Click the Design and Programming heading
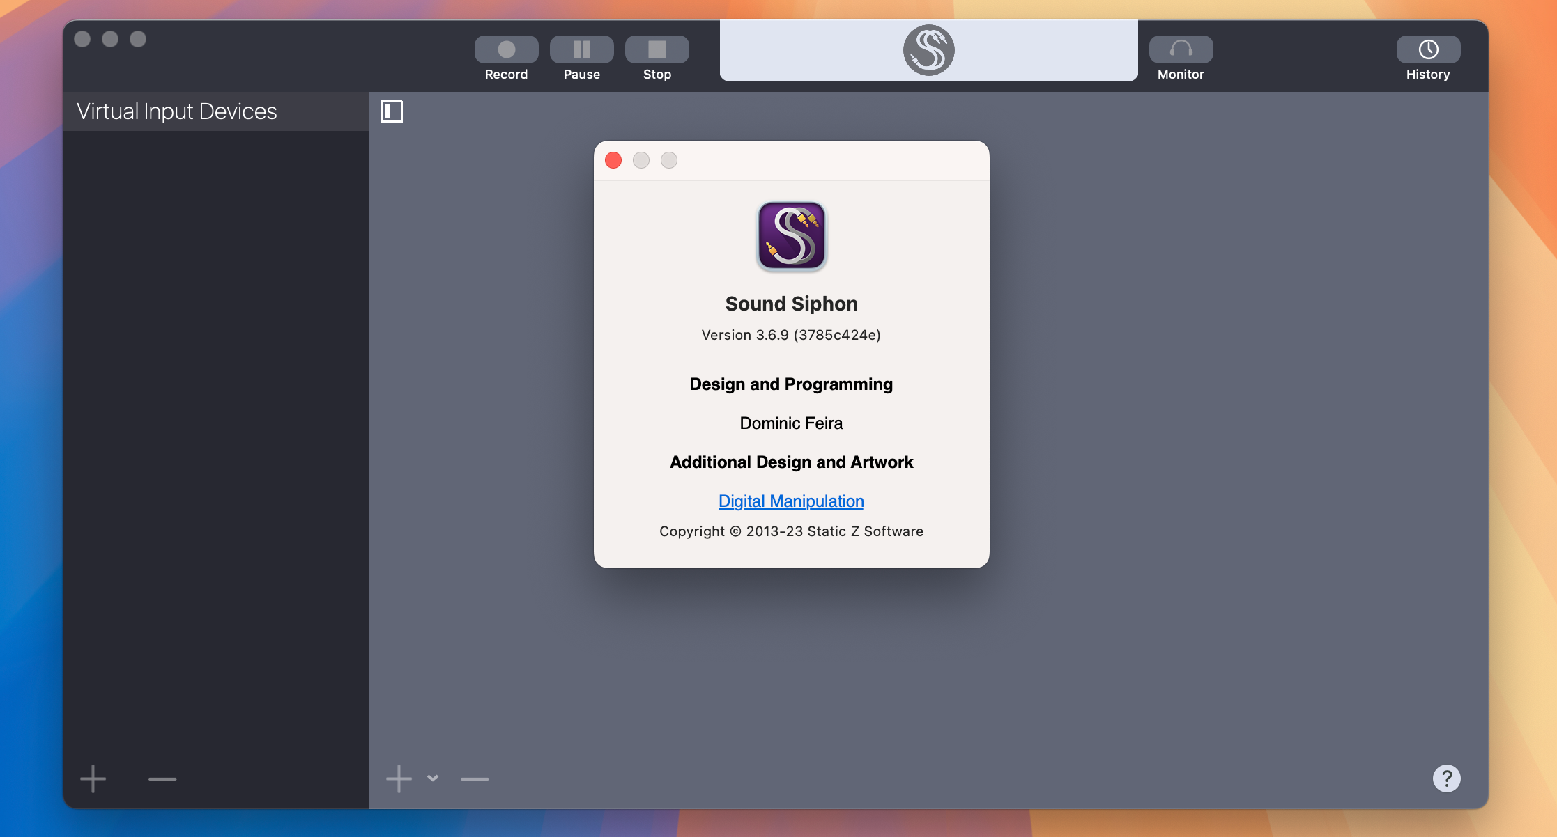The image size is (1557, 837). click(791, 384)
